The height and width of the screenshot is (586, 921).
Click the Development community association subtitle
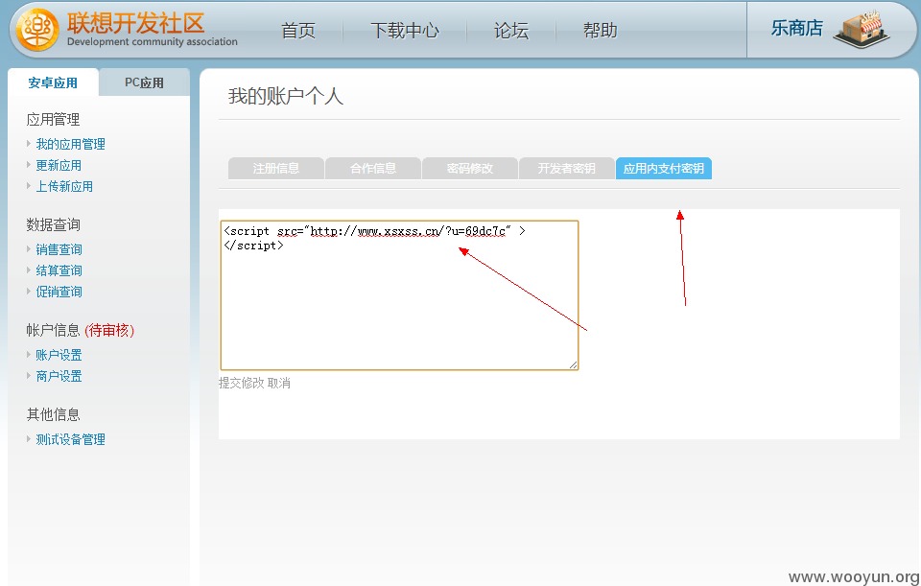[x=153, y=41]
